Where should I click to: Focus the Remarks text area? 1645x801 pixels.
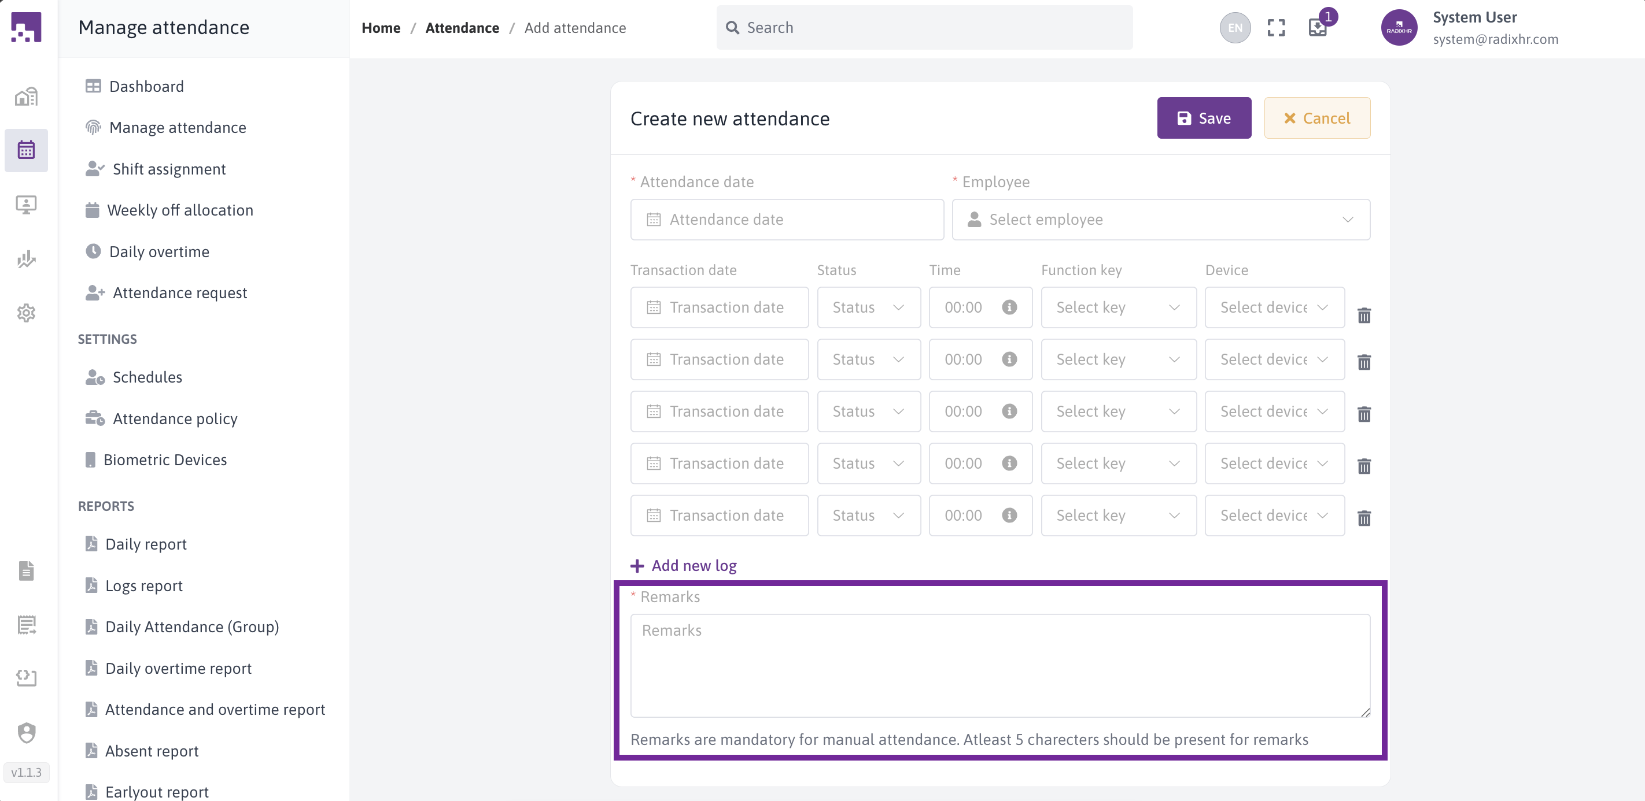(x=999, y=665)
